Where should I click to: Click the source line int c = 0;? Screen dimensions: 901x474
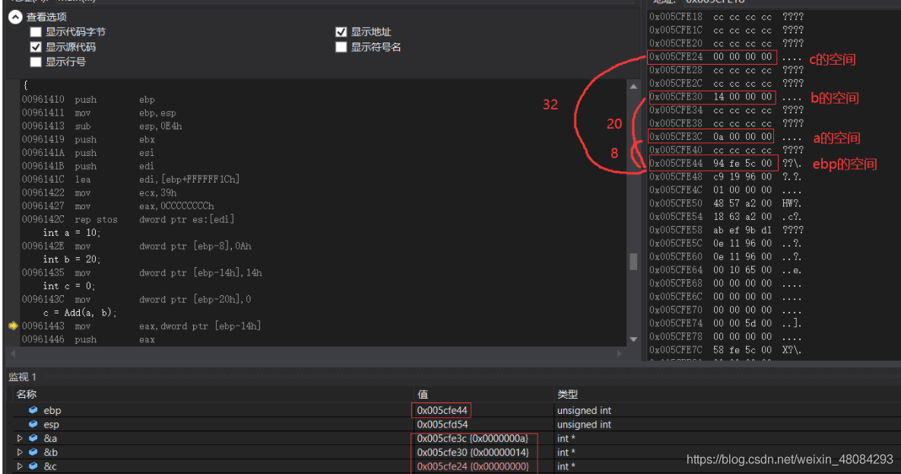69,286
